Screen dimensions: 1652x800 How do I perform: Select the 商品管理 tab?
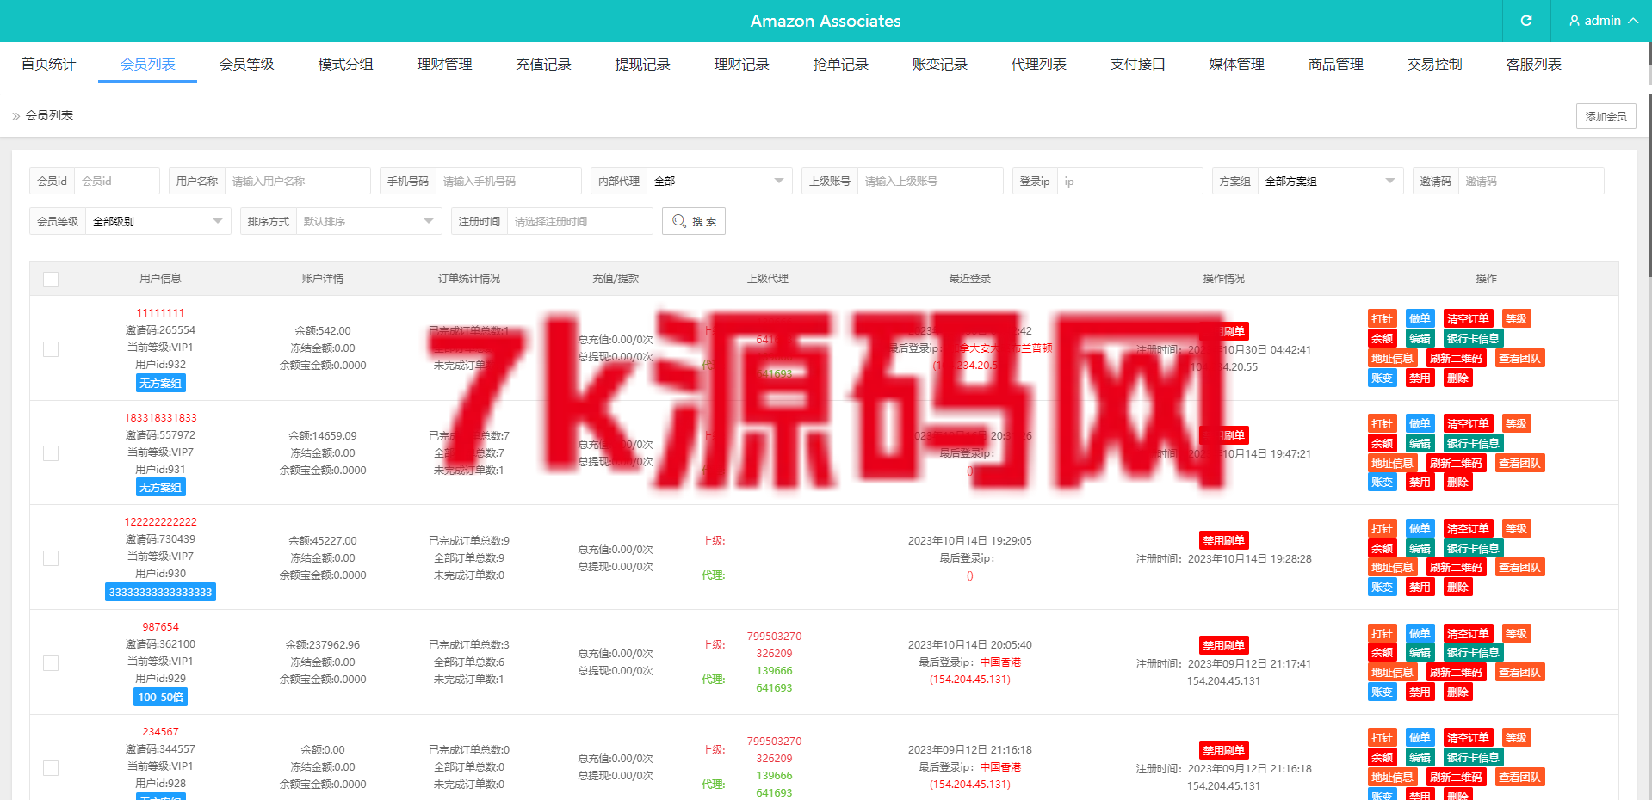click(1336, 65)
